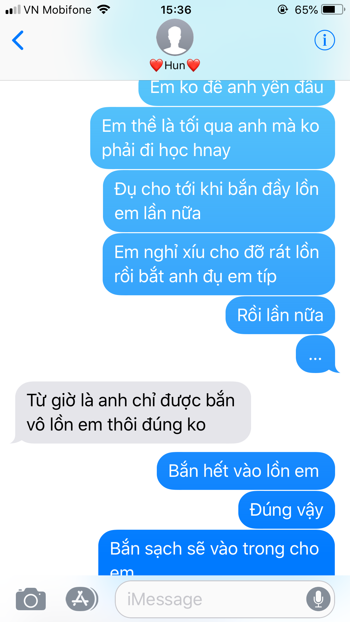
Task: Tap the back chevron to leave conversation
Action: pos(18,40)
